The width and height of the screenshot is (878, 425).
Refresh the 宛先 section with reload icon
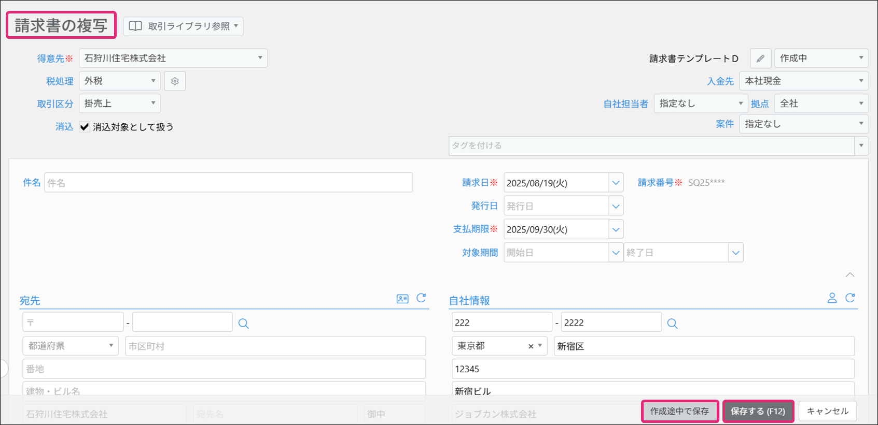point(421,298)
